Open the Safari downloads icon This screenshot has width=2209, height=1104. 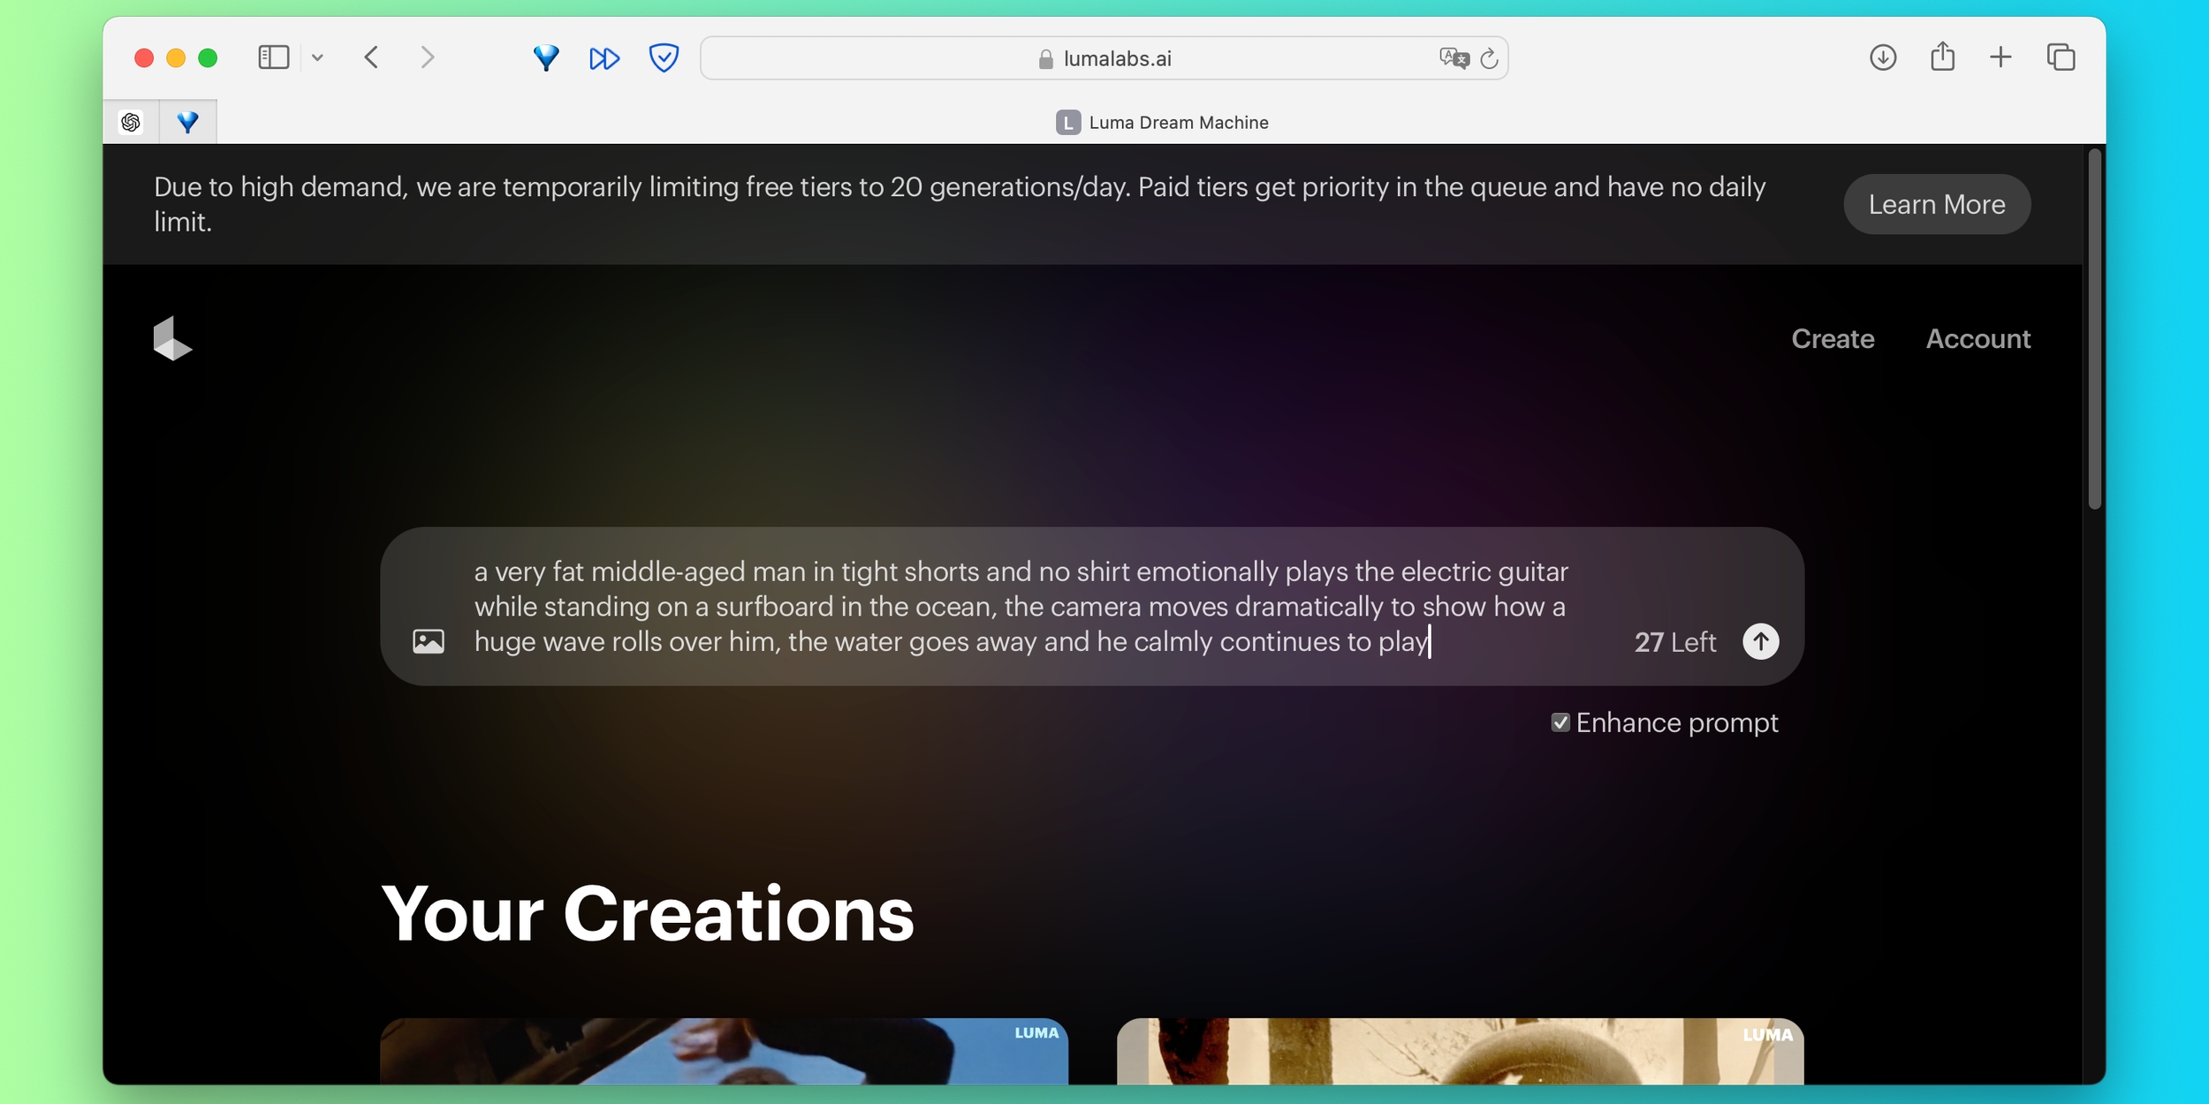click(1883, 58)
